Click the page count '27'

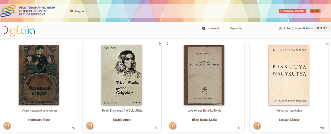pyautogui.click(x=74, y=128)
